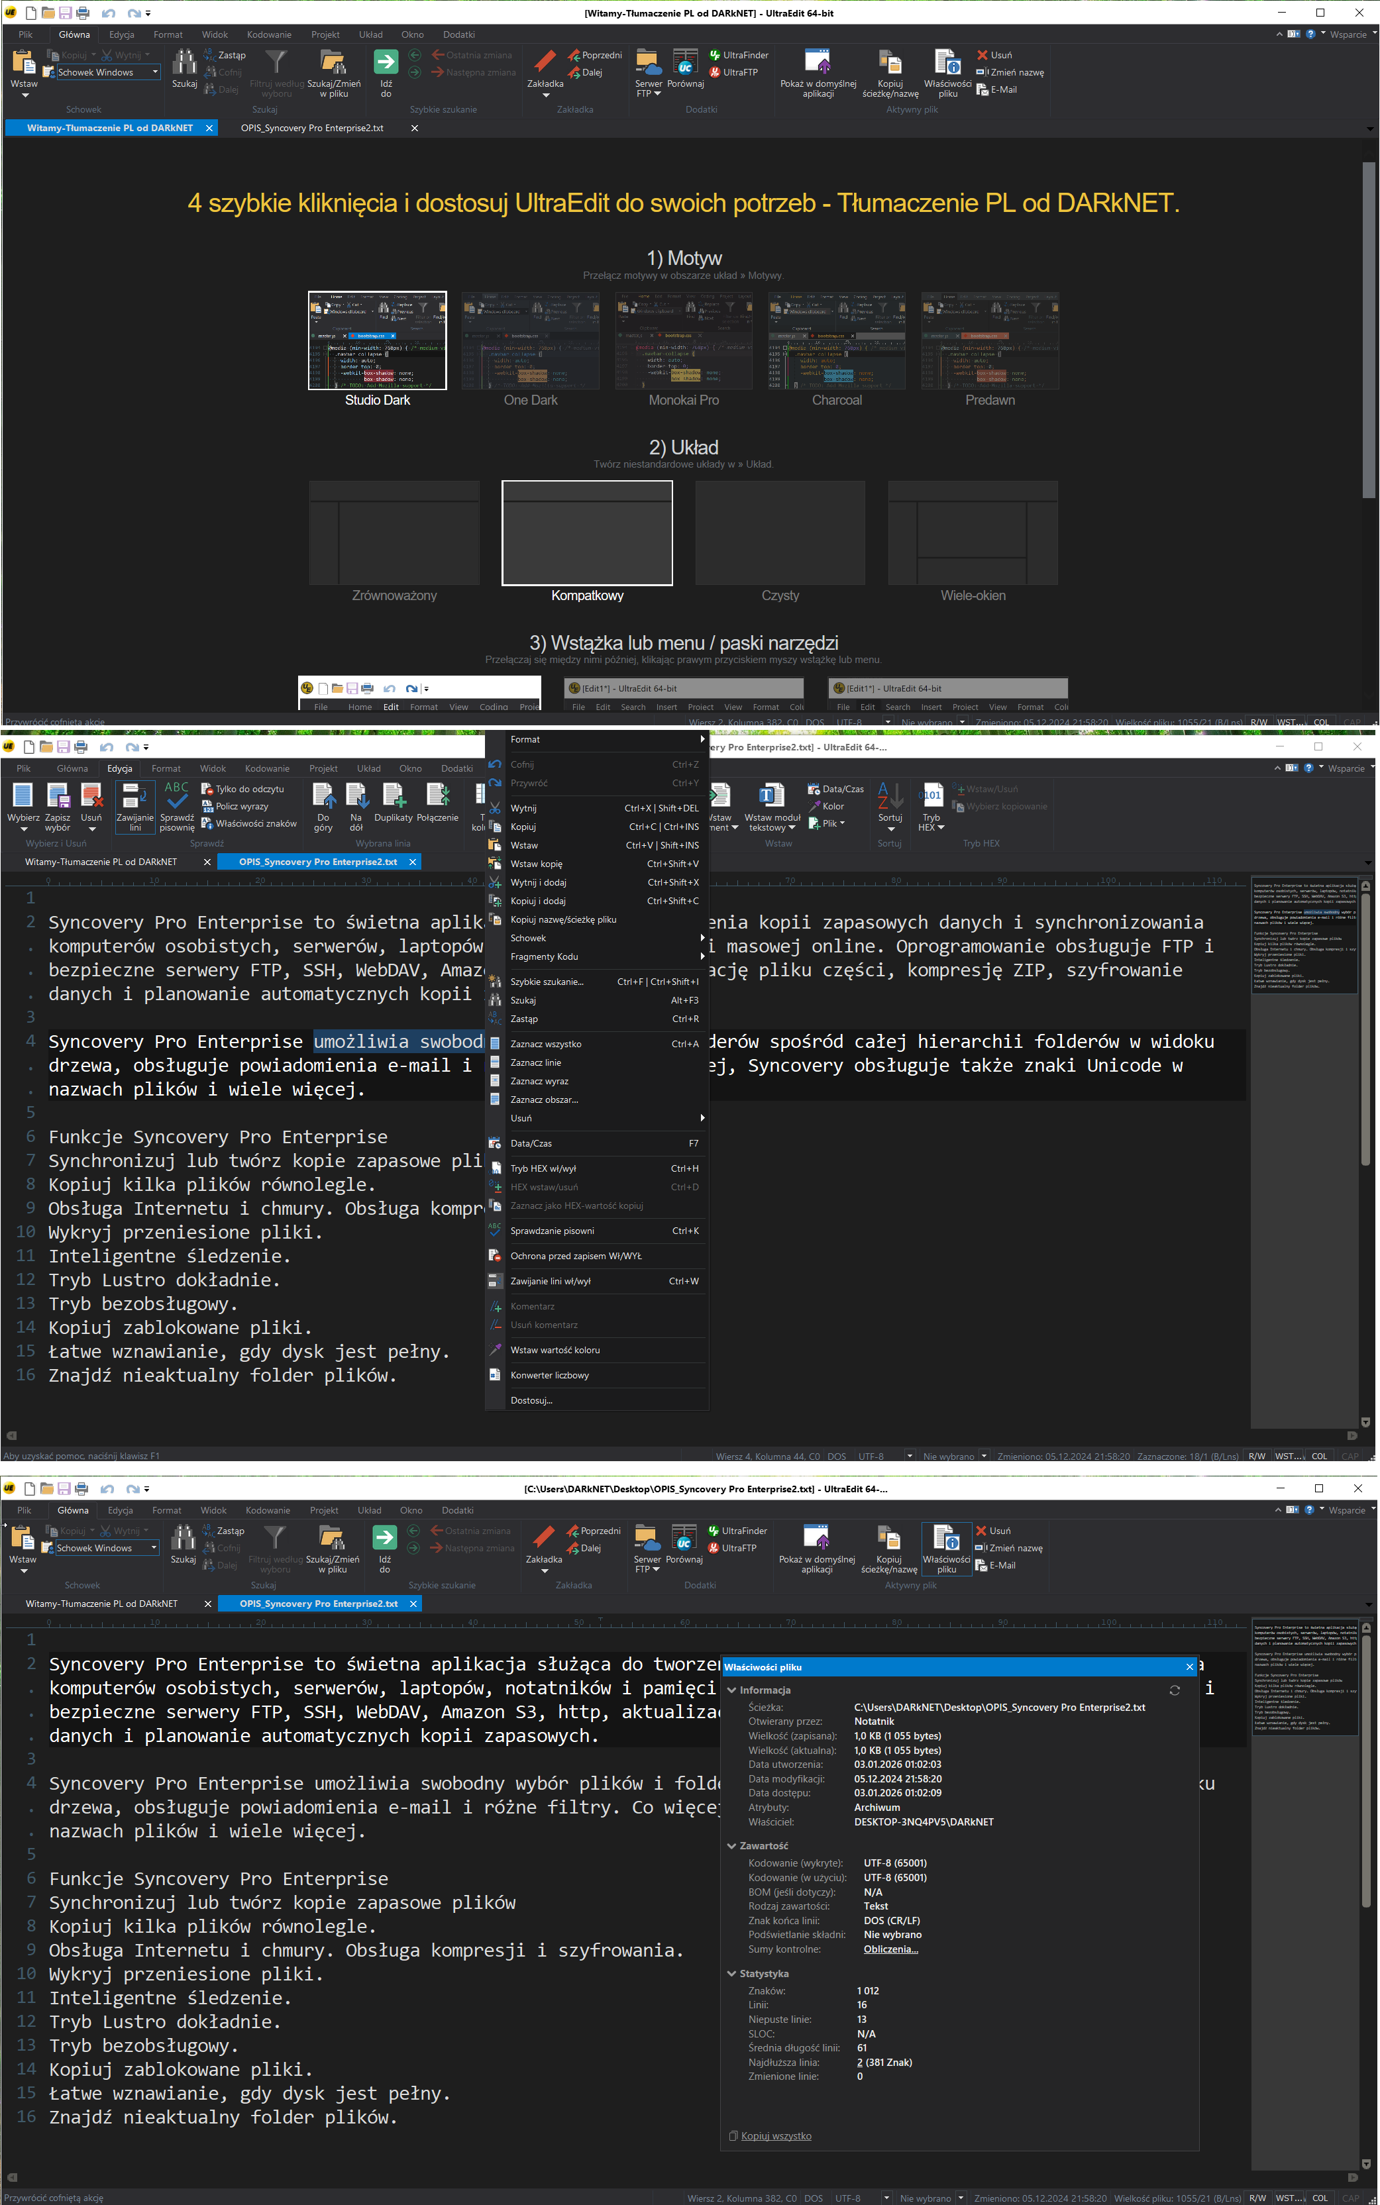Click the Sprawdź pisownię spell check icon
This screenshot has height=2205, width=1380.
176,796
